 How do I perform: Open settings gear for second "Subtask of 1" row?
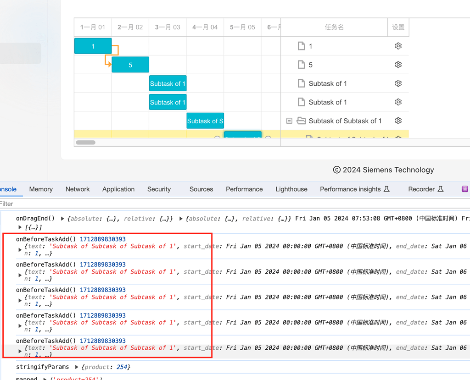click(x=398, y=102)
